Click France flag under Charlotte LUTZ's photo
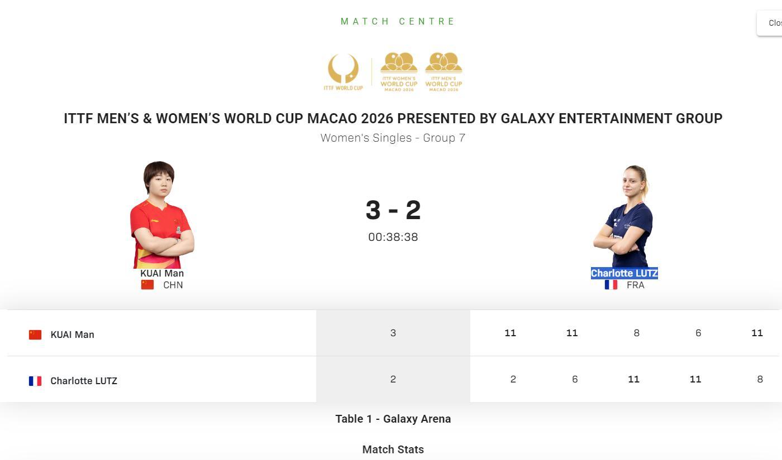 coord(611,285)
